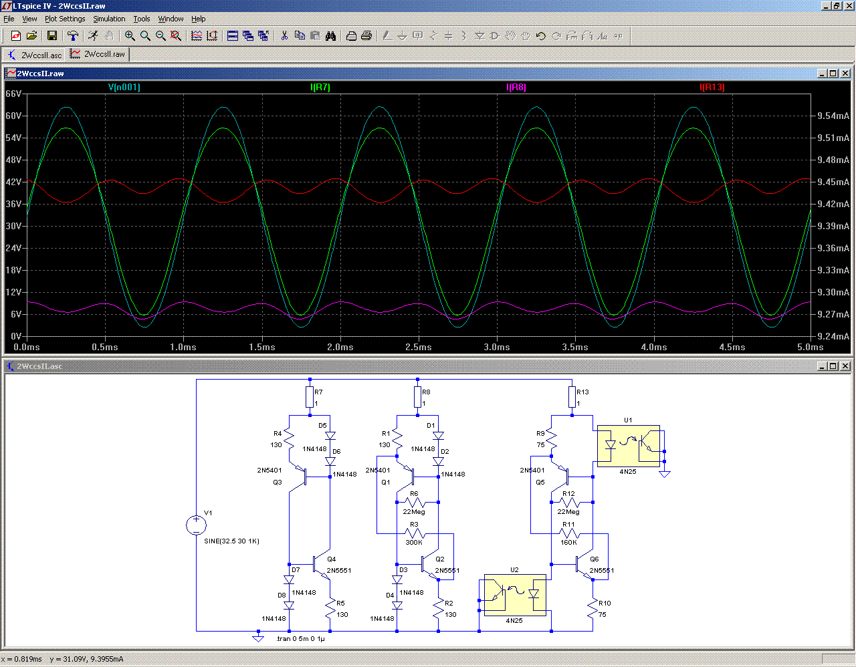
Task: Click the Find binoculars icon
Action: pos(330,36)
